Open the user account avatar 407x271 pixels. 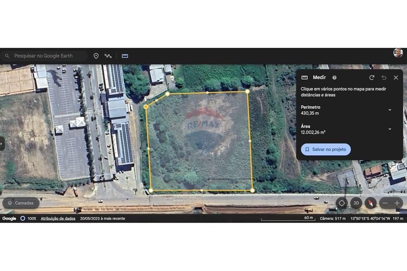[398, 53]
